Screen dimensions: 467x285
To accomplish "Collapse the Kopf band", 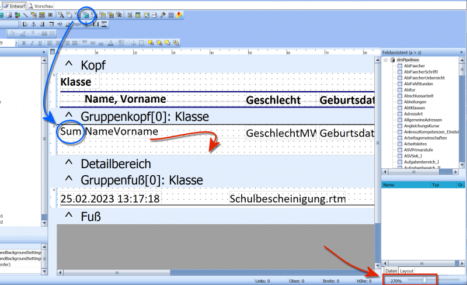I will coord(69,64).
